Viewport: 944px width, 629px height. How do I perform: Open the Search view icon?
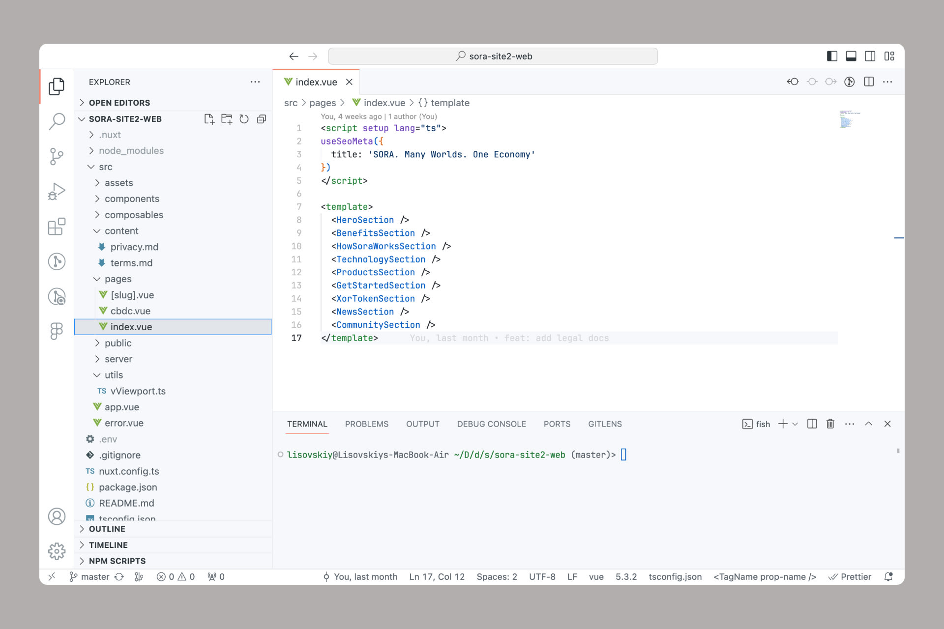coord(57,121)
